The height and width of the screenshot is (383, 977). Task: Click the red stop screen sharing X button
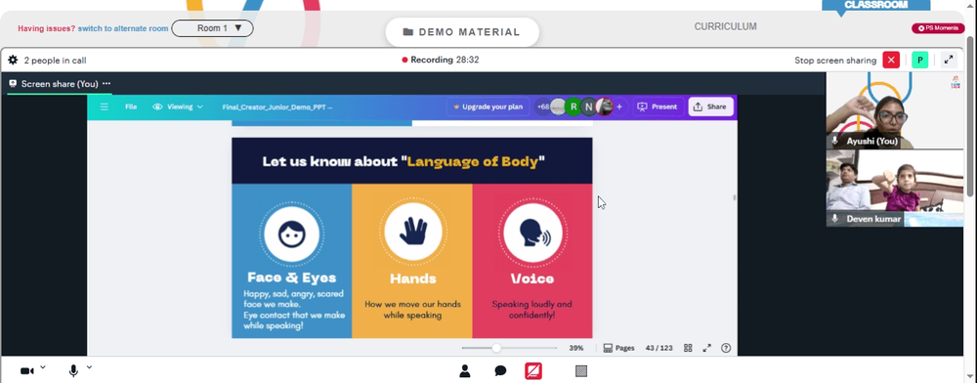(x=891, y=61)
